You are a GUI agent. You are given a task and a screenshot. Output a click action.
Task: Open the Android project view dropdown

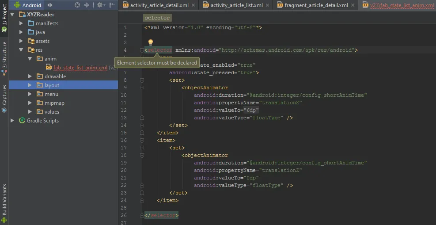click(x=28, y=5)
